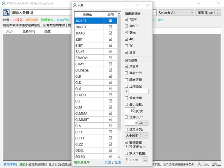Viewport: 224px width, 168px height.
Task: Uncheck the 3MAG source checkbox
Action: click(110, 33)
